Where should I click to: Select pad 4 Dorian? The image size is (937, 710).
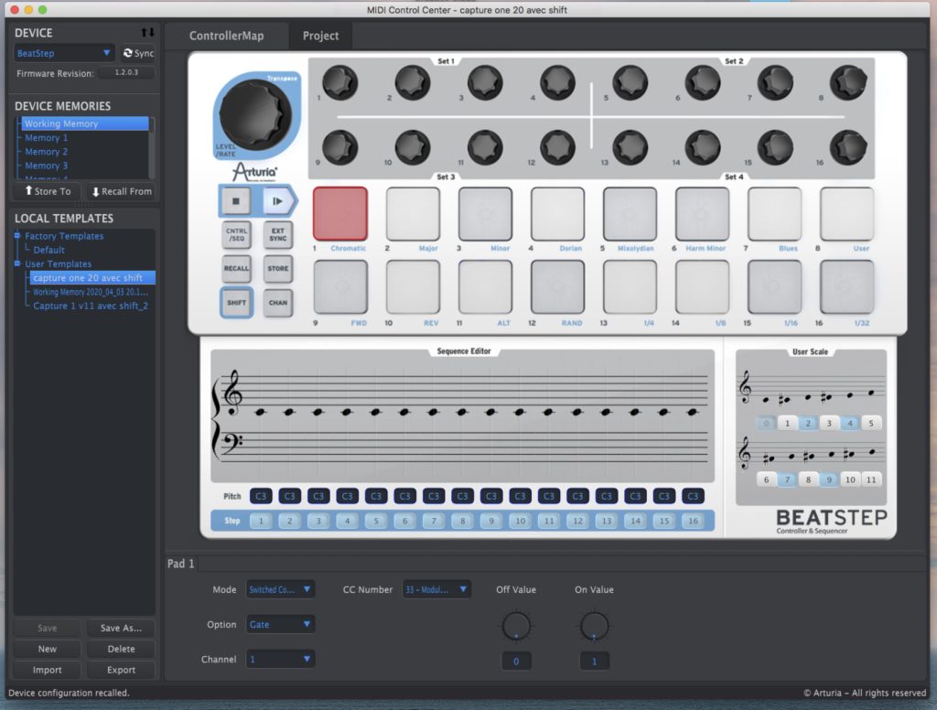pos(557,214)
